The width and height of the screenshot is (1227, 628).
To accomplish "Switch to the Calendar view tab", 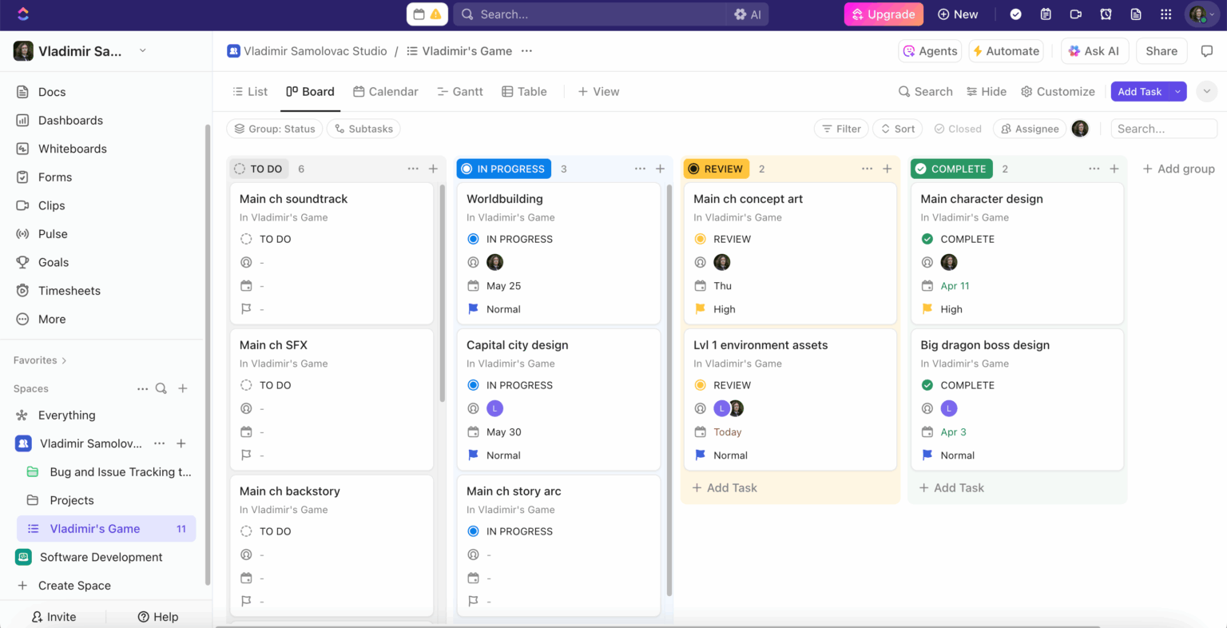I will click(x=386, y=91).
